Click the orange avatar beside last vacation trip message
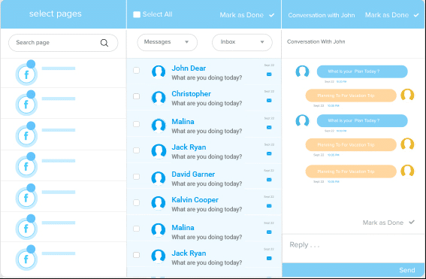Viewport: 426px width, 279px height. (x=407, y=171)
